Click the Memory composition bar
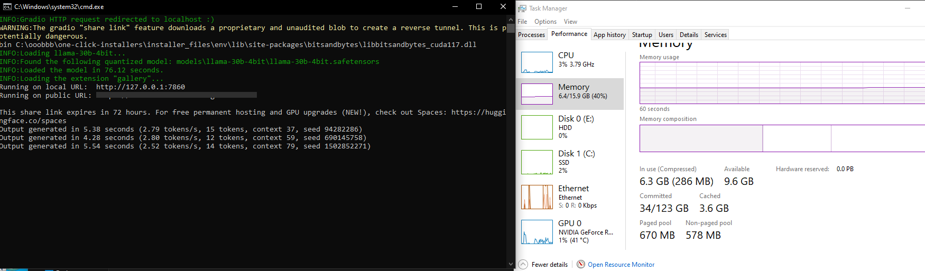925x271 pixels. pyautogui.click(x=782, y=138)
